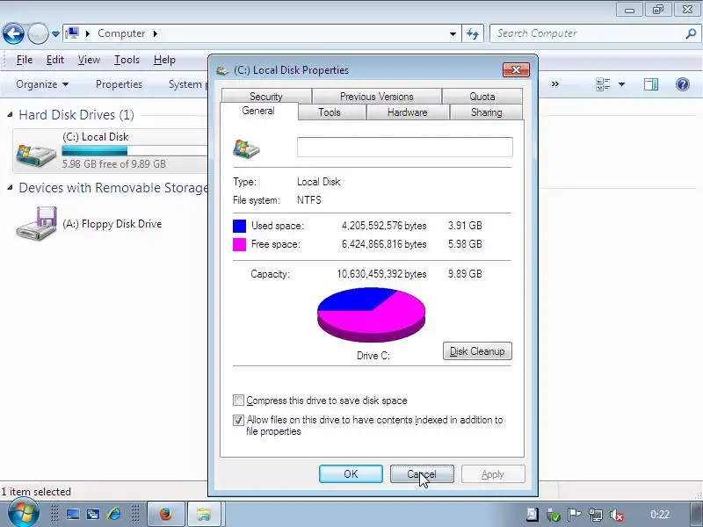
Task: Click the drive icon in General tab
Action: tap(246, 148)
